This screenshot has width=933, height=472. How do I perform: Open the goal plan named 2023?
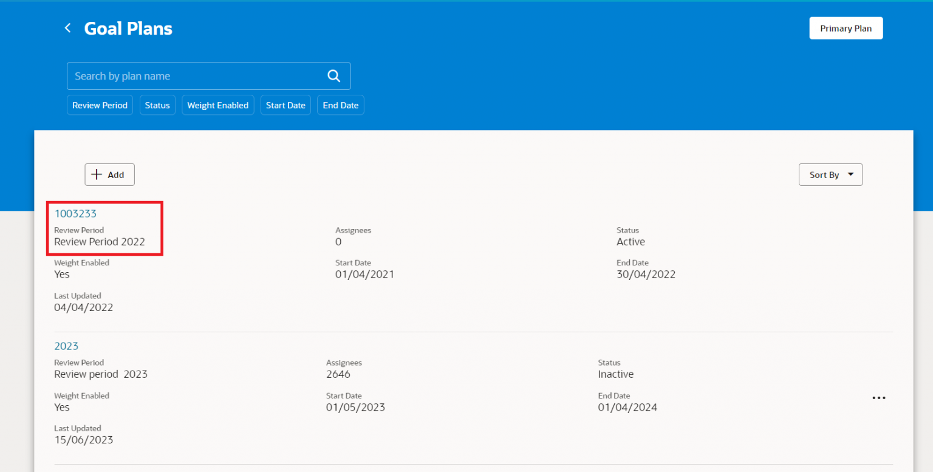pos(66,346)
